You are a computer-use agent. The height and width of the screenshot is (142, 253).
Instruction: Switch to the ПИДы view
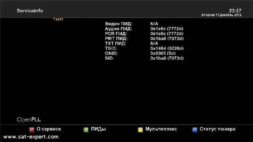point(98,129)
